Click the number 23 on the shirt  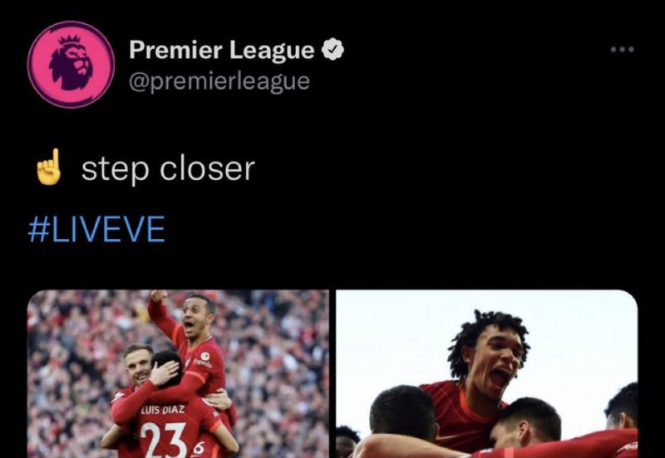click(x=163, y=440)
